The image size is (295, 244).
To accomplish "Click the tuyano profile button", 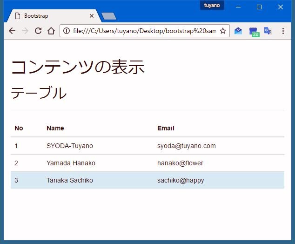I will coord(212,5).
